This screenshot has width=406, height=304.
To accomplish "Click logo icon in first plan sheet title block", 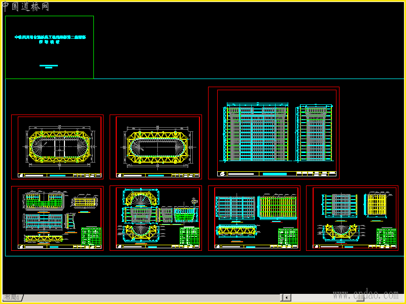I will click(x=21, y=175).
